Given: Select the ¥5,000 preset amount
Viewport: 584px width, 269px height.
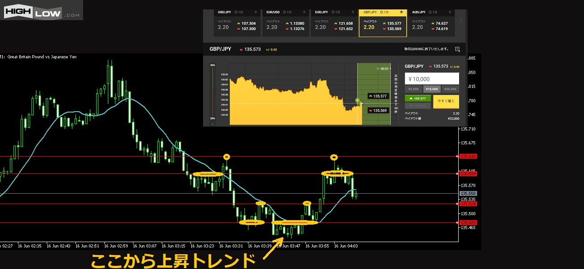Looking at the screenshot, I should [413, 89].
